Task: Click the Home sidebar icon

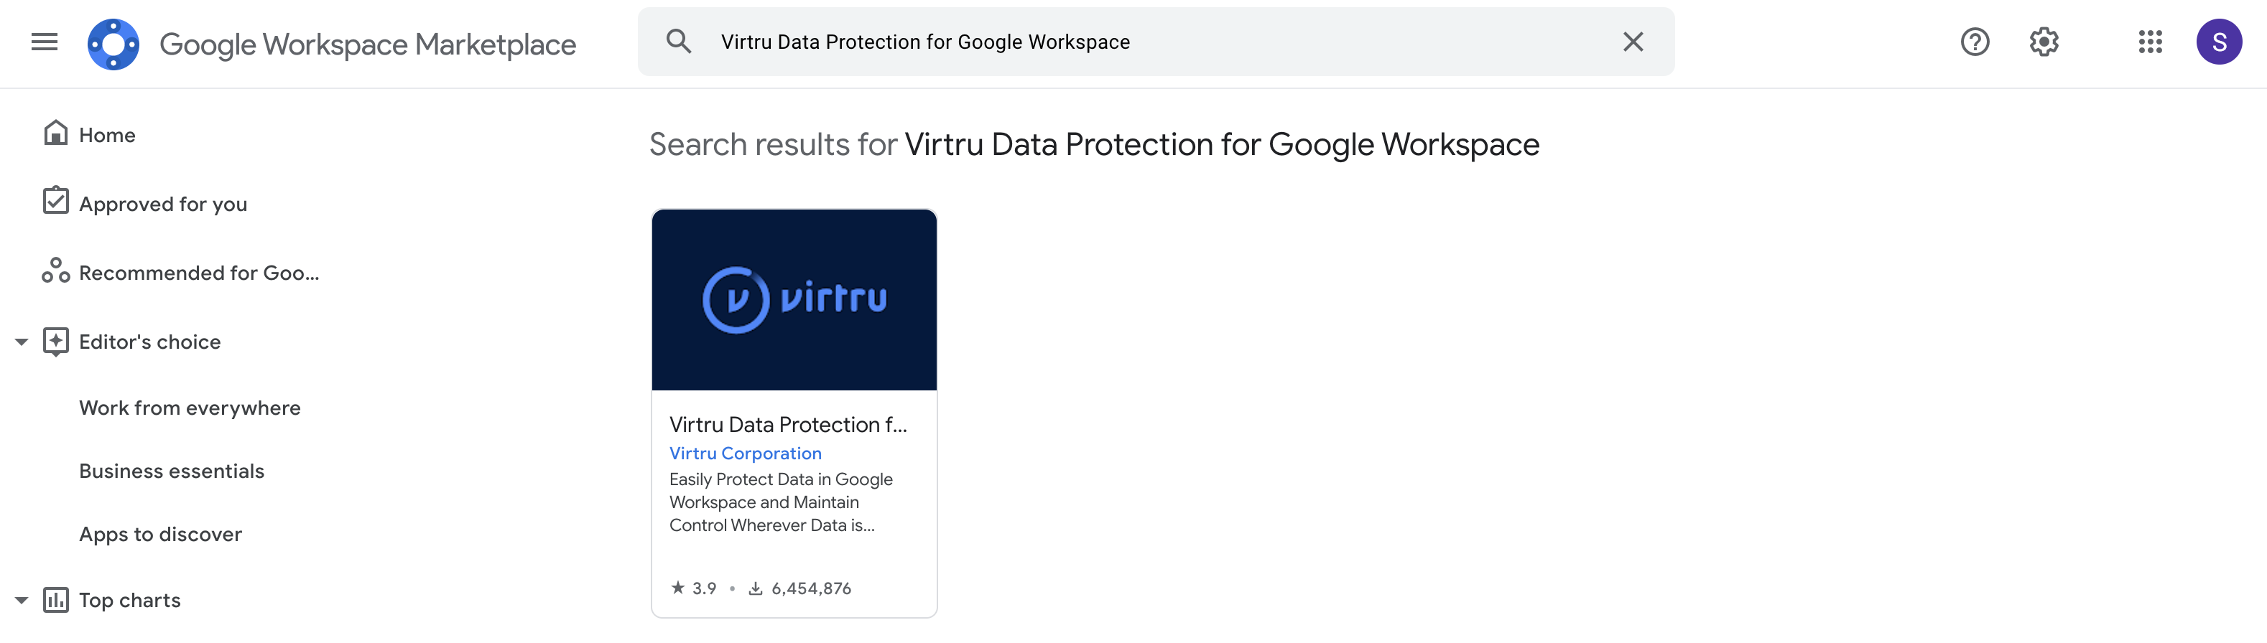Action: (x=55, y=133)
